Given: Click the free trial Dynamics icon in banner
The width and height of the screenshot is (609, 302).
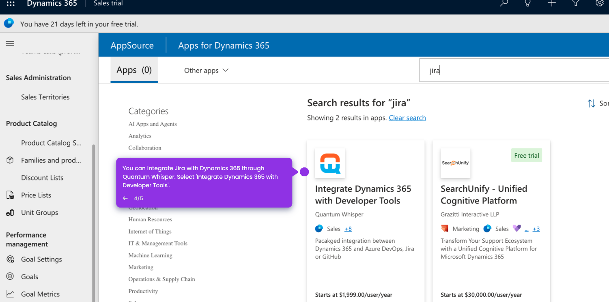Looking at the screenshot, I should [9, 24].
